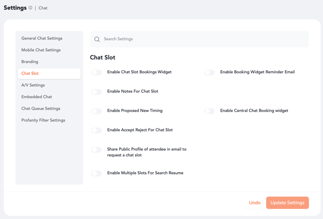Navigate to Embedded Chat settings

(37, 97)
